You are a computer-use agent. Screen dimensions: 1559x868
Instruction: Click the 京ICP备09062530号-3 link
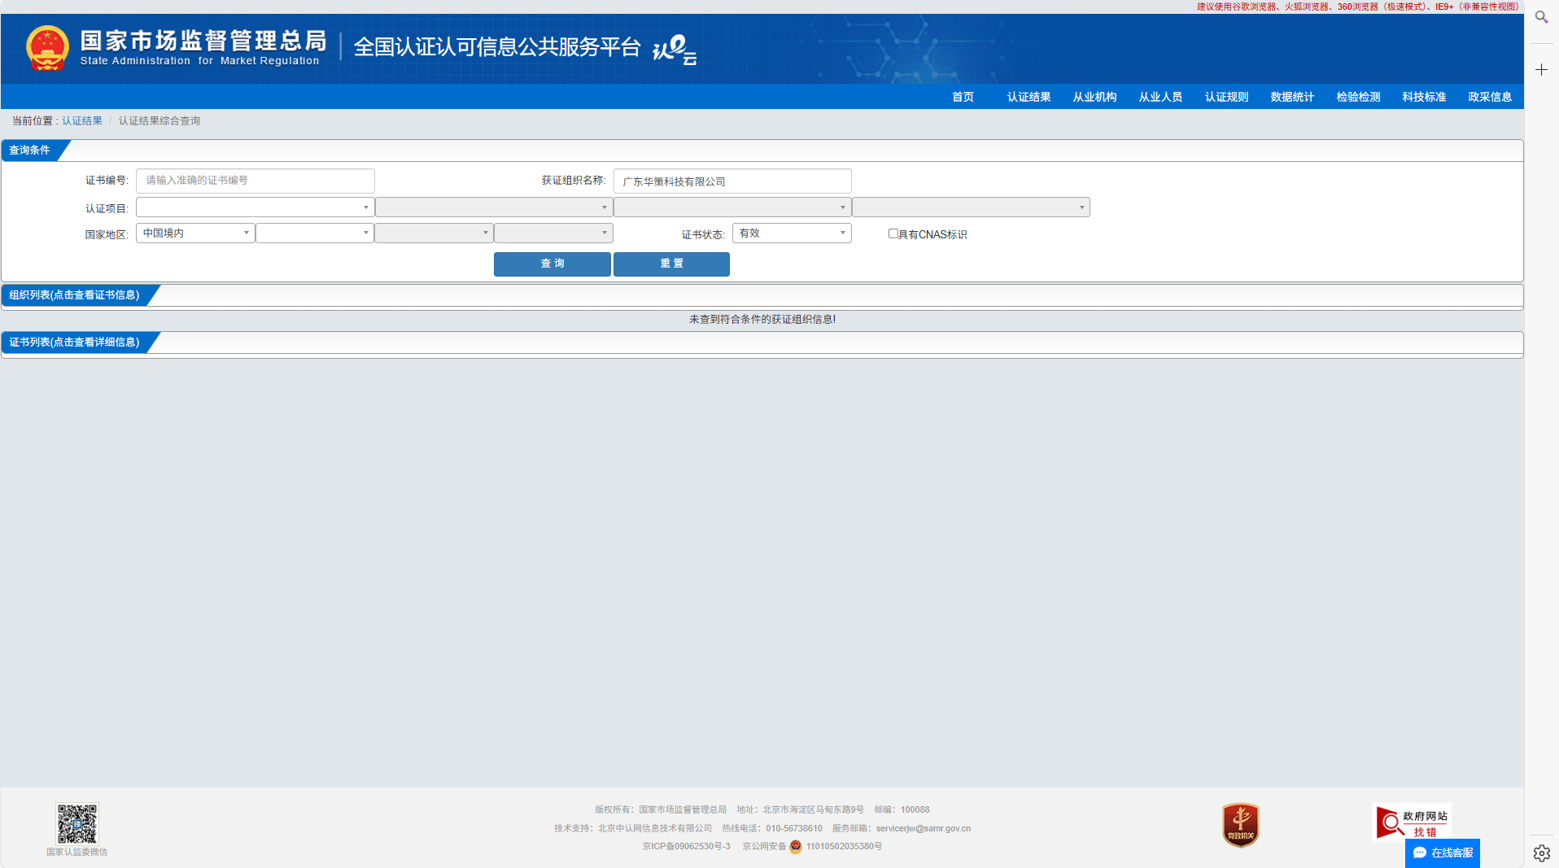click(686, 847)
